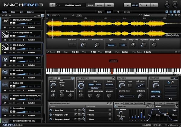Open the FX tab
181x127 pixels.
118,12
